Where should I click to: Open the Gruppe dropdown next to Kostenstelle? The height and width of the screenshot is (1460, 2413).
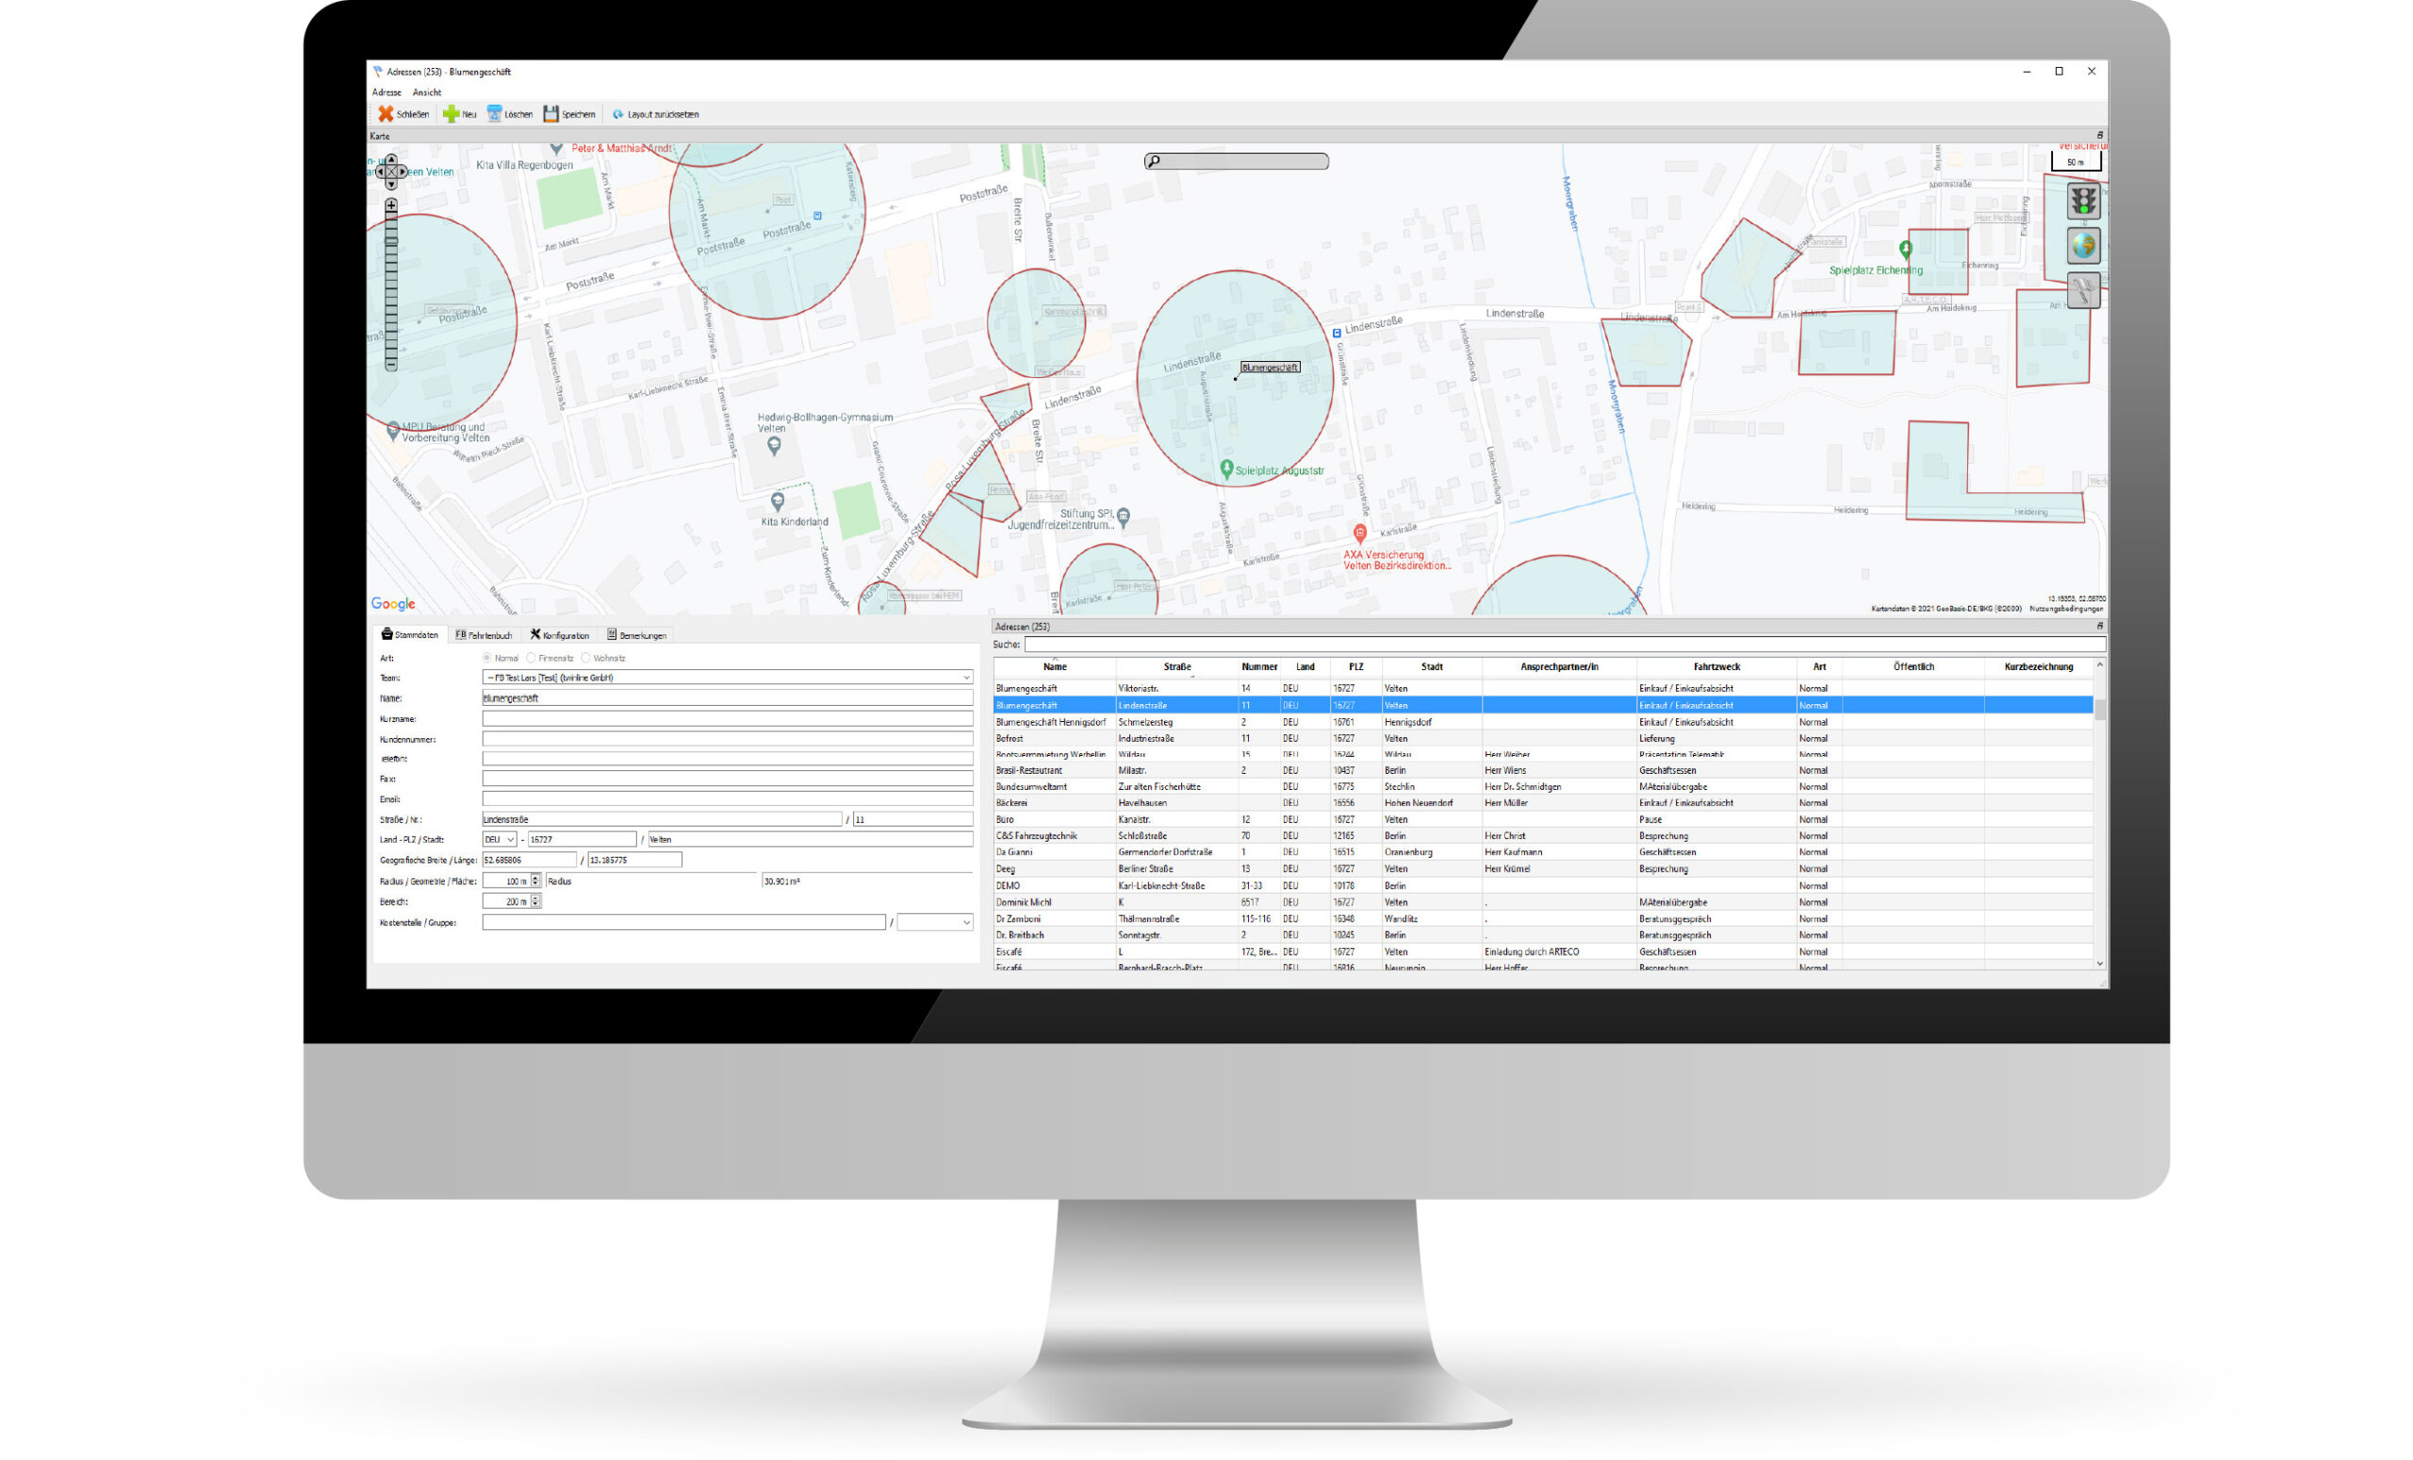[965, 923]
